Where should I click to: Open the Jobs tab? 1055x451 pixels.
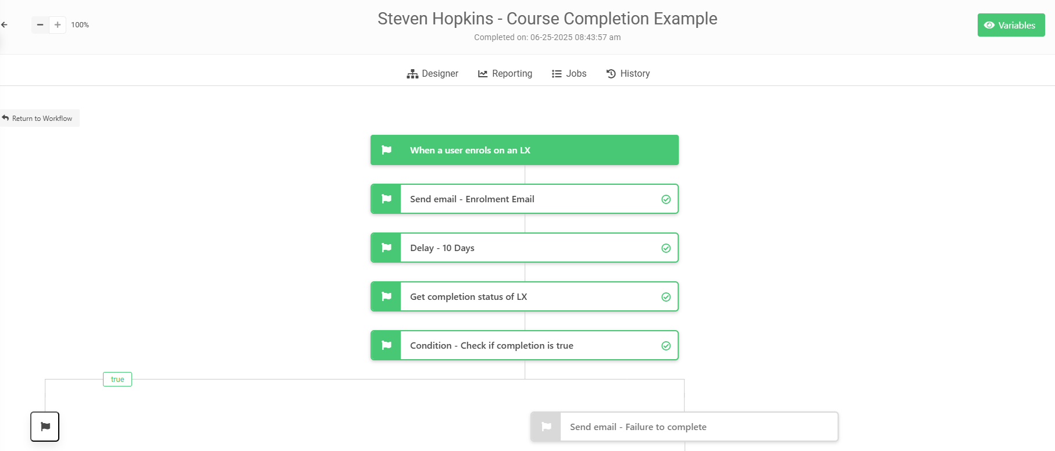pyautogui.click(x=569, y=74)
